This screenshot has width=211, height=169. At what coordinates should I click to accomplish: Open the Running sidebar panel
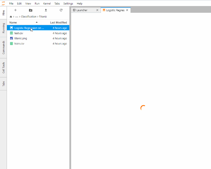click(x=3, y=28)
